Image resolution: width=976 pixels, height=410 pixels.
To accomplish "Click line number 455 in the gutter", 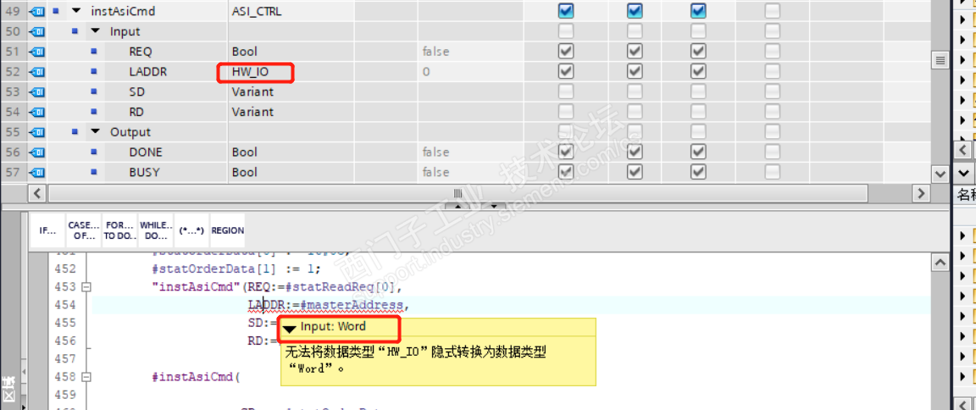I will coord(65,323).
